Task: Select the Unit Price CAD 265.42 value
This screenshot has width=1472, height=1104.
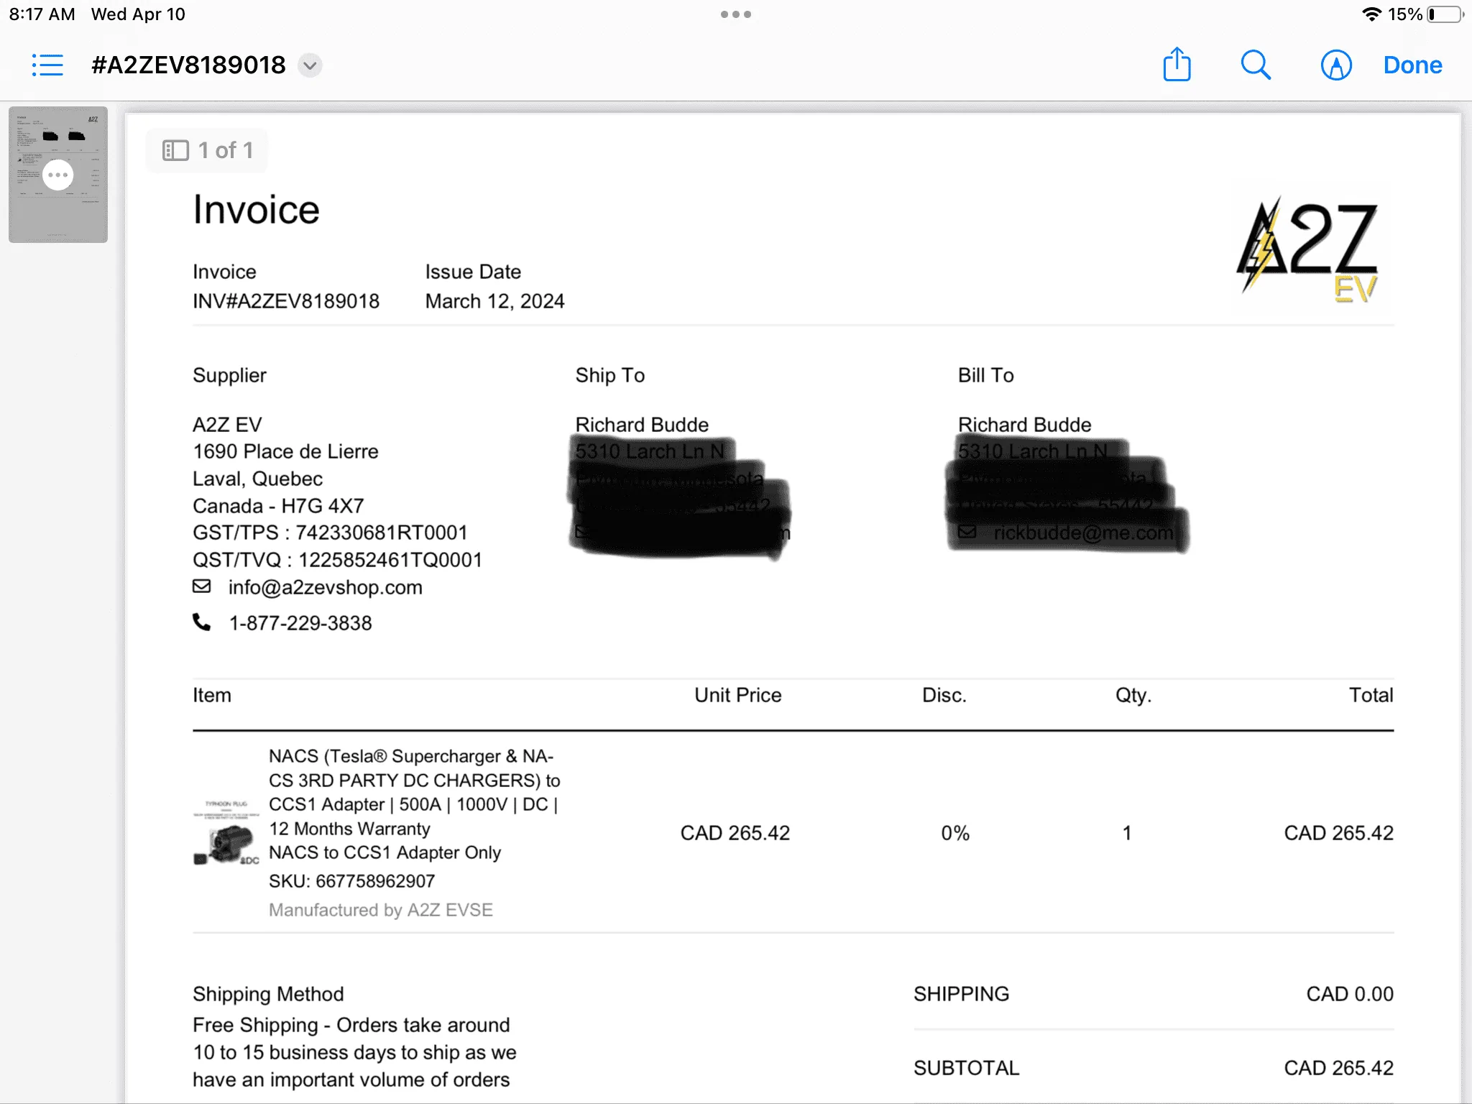Action: pos(735,833)
